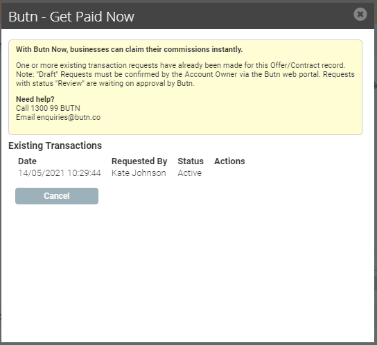
Task: Select the date 14/05/2021 10:29:44
Action: tap(60, 173)
